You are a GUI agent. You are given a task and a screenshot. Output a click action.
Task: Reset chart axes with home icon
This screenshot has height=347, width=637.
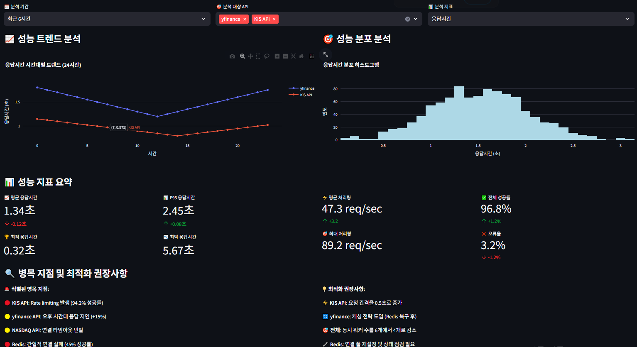coord(301,56)
